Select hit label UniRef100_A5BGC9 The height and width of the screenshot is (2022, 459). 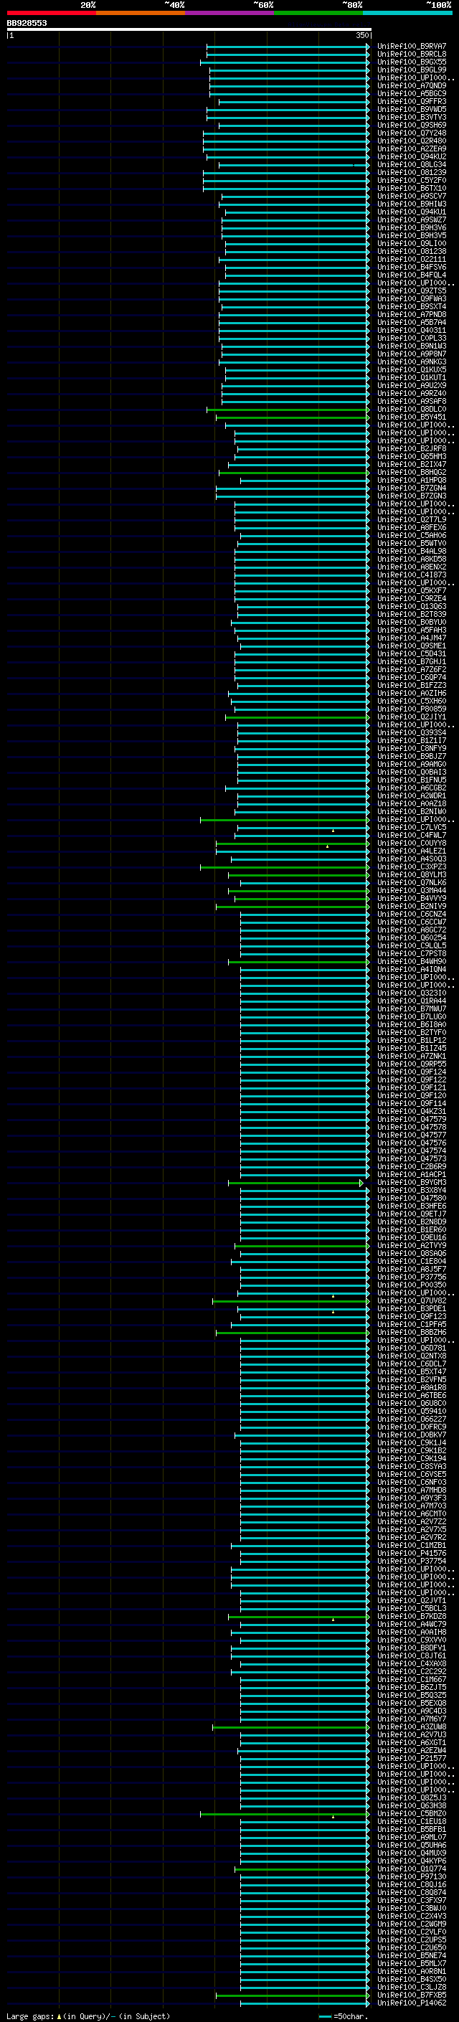coord(412,93)
